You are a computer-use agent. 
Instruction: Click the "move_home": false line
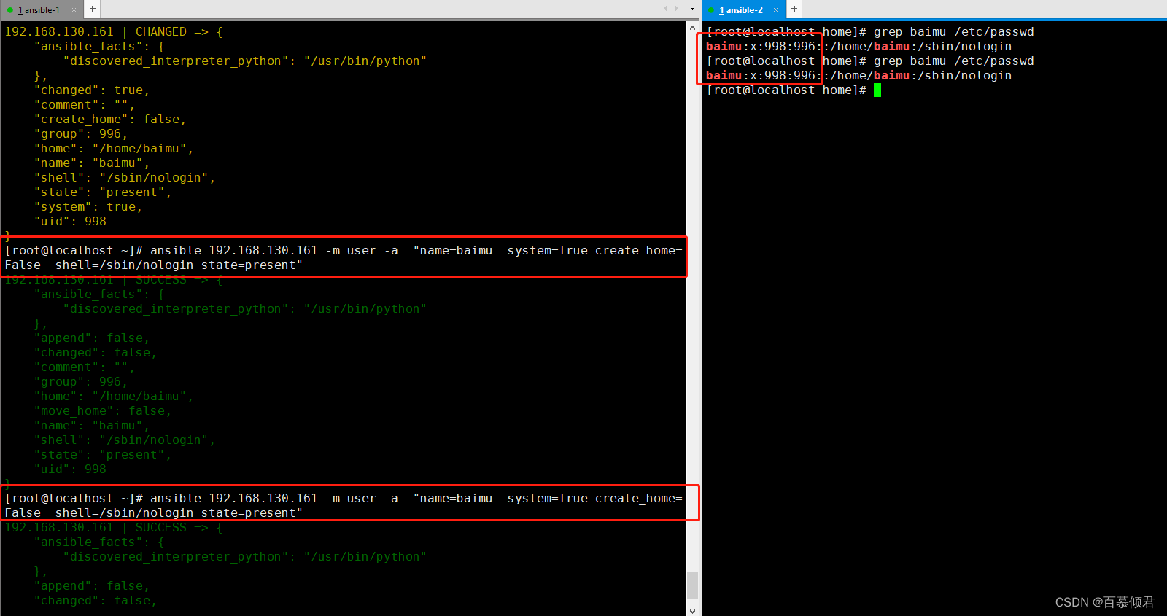tap(103, 411)
